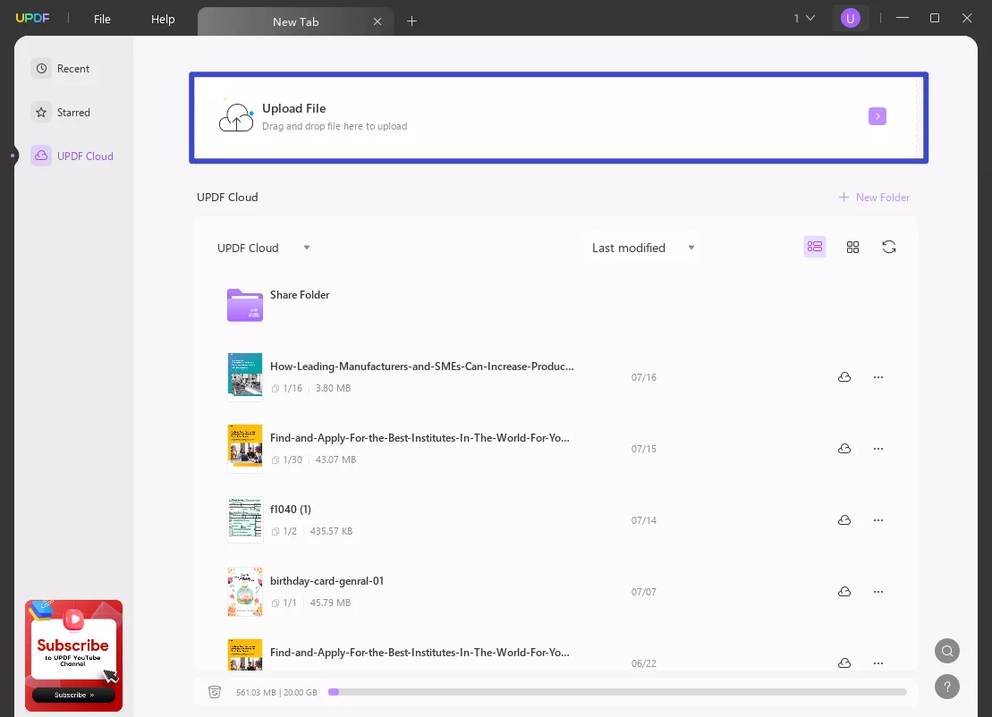The height and width of the screenshot is (717, 992).
Task: Select UPDF Cloud in the sidebar
Action: point(72,156)
